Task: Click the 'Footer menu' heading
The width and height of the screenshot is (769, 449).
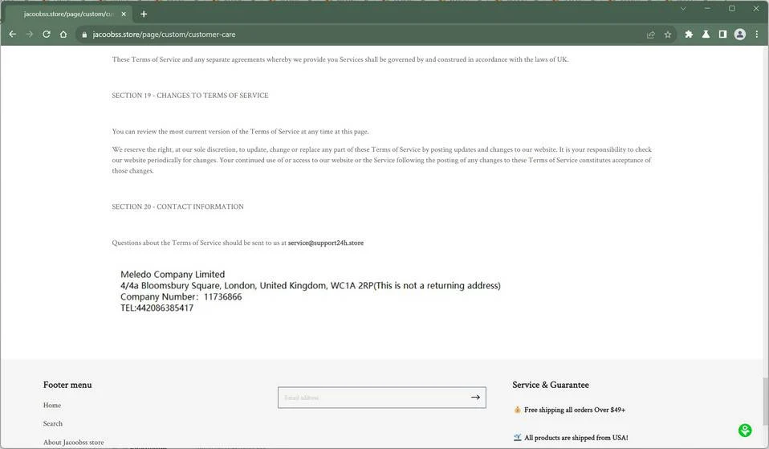Action: click(x=67, y=386)
